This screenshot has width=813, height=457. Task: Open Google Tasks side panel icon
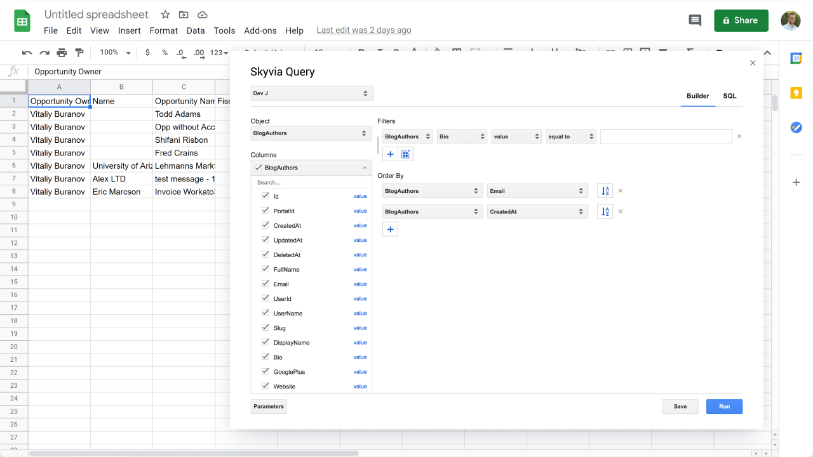tap(796, 127)
